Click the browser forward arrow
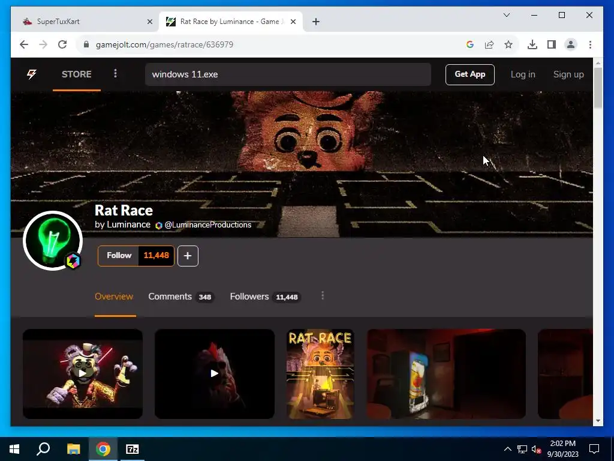The image size is (614, 461). (43, 44)
